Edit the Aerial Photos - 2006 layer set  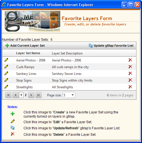click(x=6, y=60)
